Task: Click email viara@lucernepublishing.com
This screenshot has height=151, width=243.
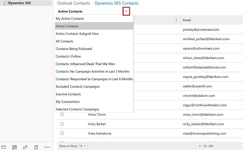Action: point(204,133)
